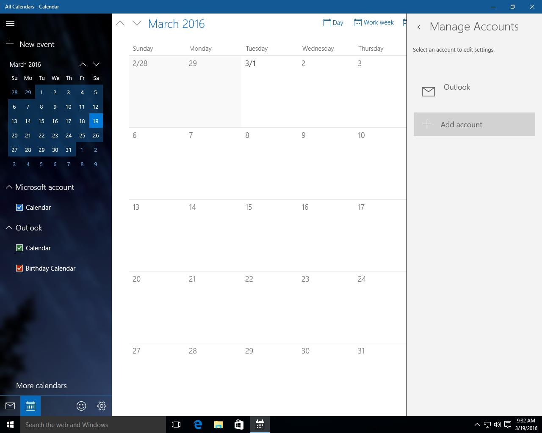Open the Store from taskbar
Image resolution: width=542 pixels, height=433 pixels.
point(239,425)
